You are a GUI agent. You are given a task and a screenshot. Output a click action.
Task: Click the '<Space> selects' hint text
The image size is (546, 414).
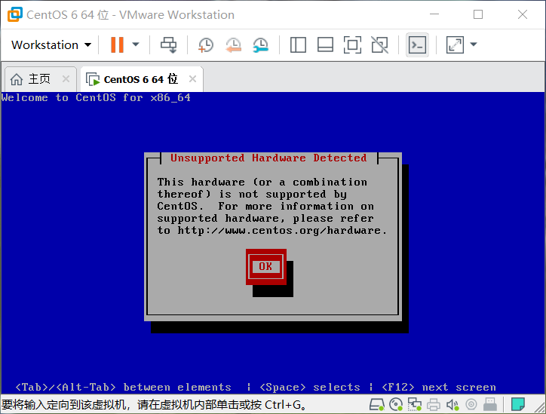pos(310,387)
